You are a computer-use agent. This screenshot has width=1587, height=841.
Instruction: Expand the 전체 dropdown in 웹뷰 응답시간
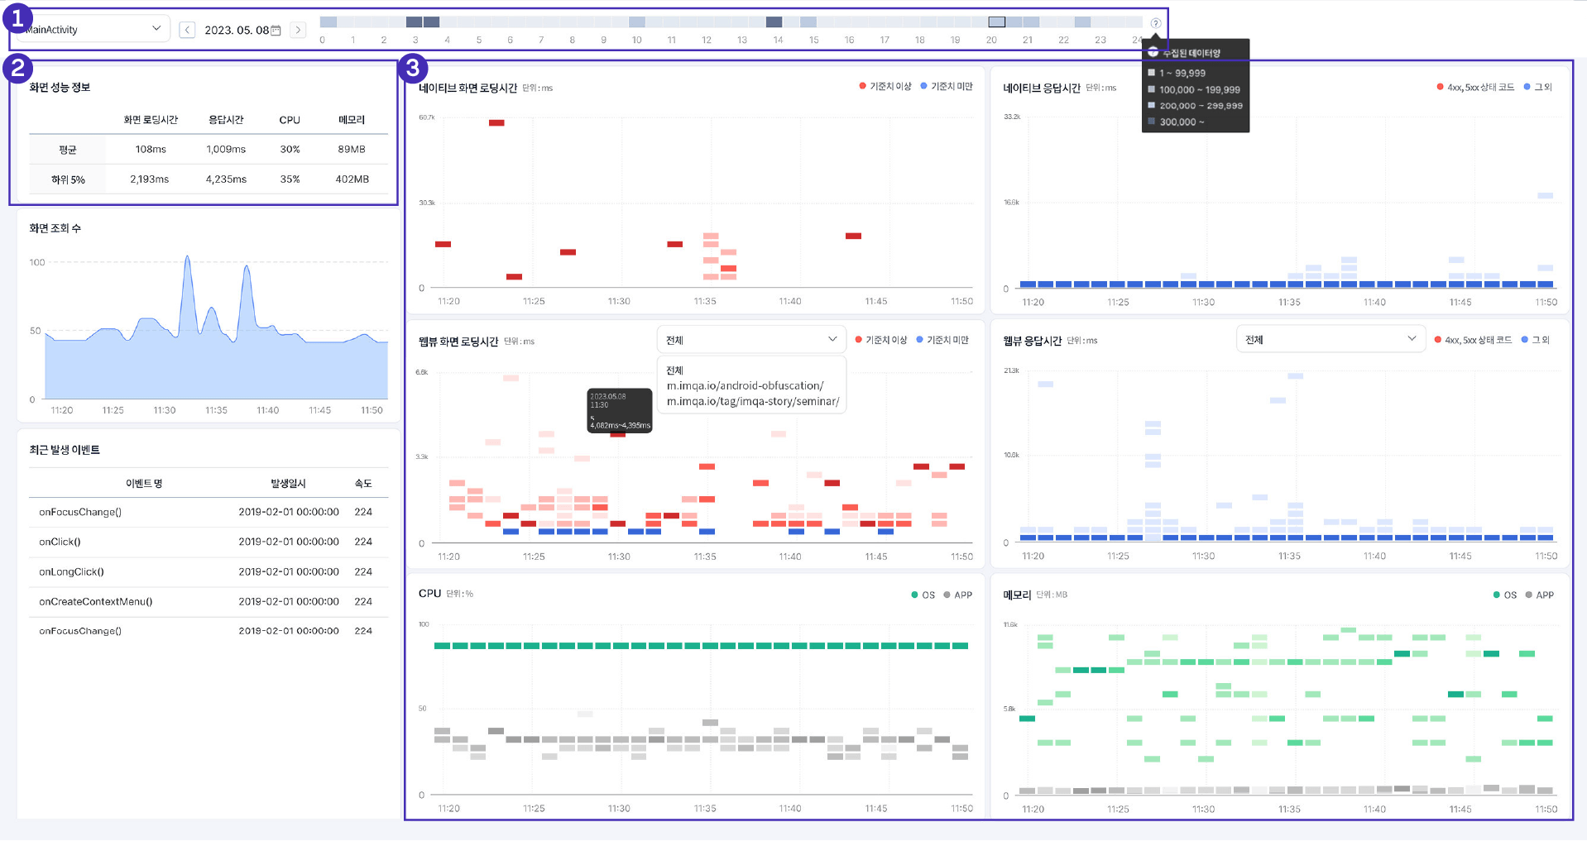pos(1330,340)
